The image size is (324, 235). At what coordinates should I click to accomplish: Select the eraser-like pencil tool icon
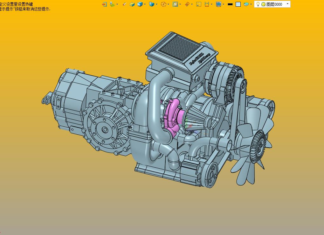point(124,4)
